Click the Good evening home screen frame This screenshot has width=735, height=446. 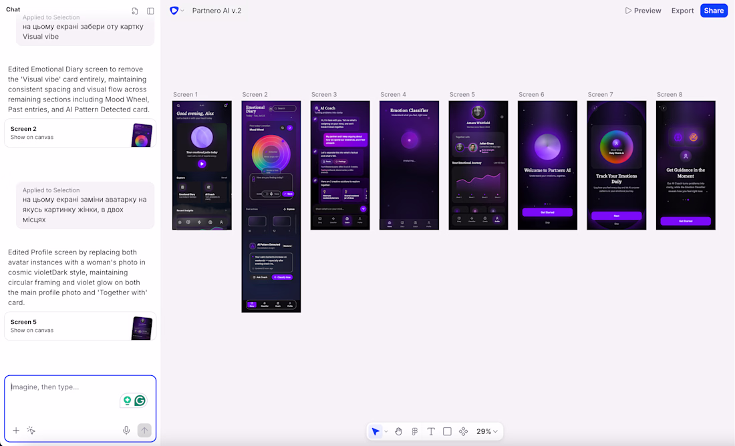pyautogui.click(x=202, y=166)
